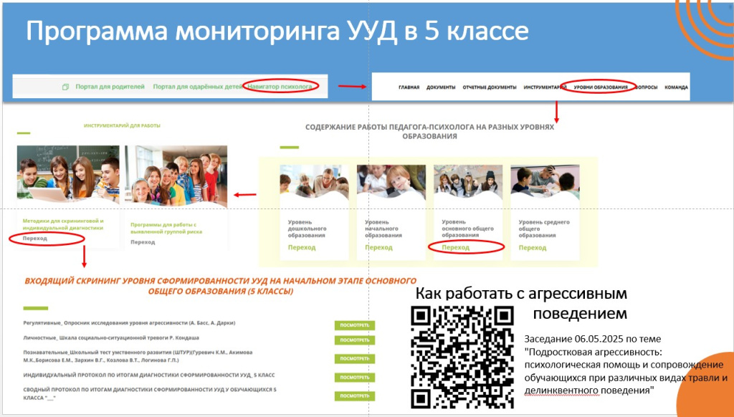This screenshot has height=417, width=734.
Task: Open Программы для работы с выявленной группой риска
Action: coord(166,228)
